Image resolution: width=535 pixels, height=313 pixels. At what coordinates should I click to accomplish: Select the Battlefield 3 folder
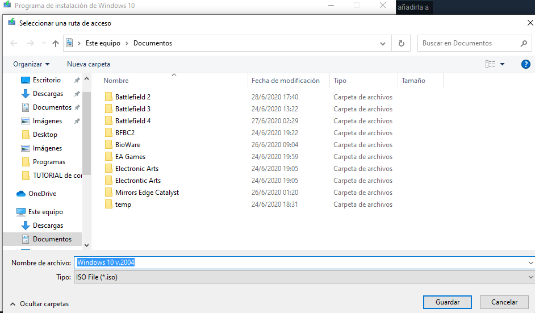tap(133, 109)
